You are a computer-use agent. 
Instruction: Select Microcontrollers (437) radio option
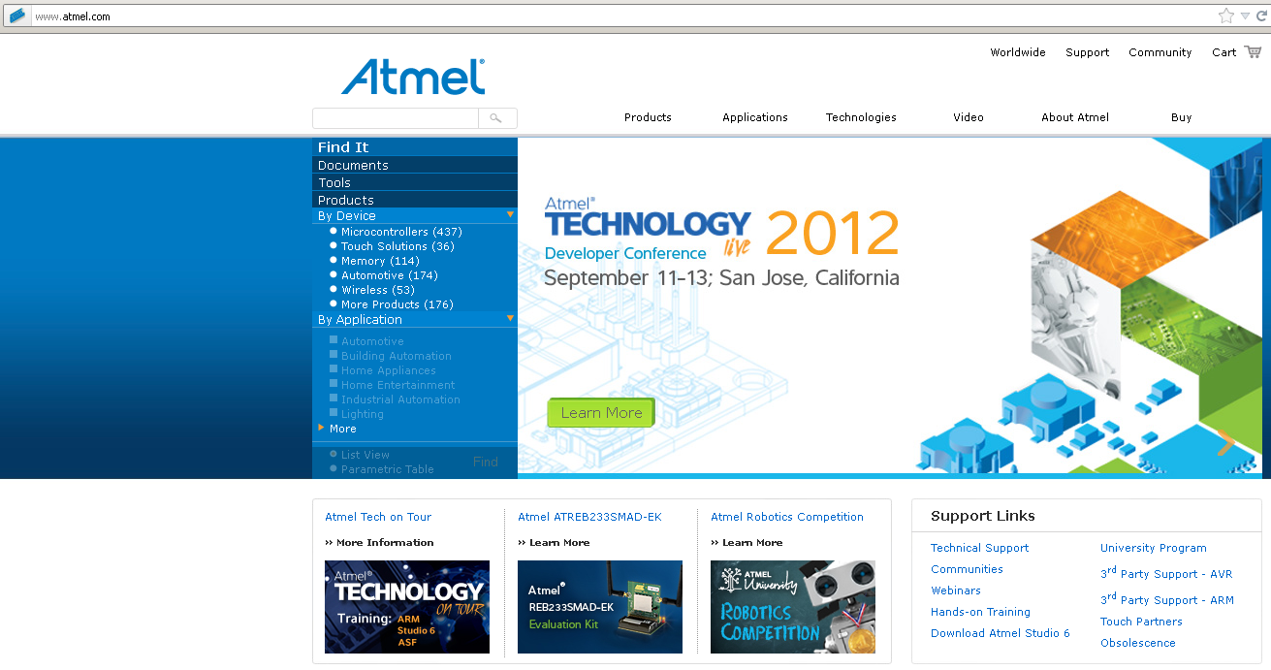pyautogui.click(x=334, y=231)
